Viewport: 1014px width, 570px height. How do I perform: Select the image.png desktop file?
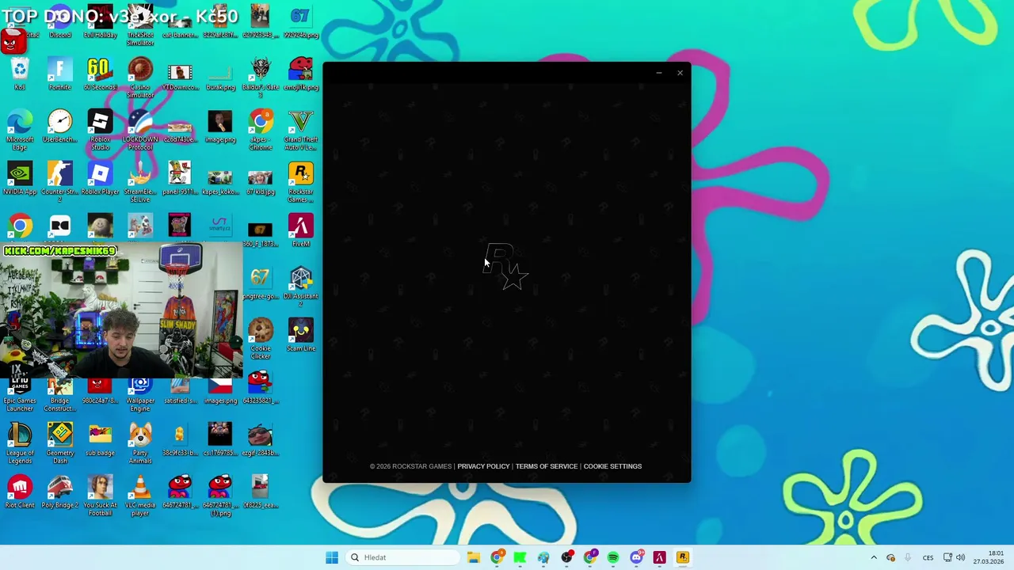220,126
